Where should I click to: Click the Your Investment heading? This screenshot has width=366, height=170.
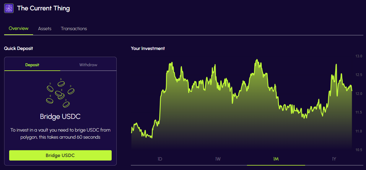[148, 48]
